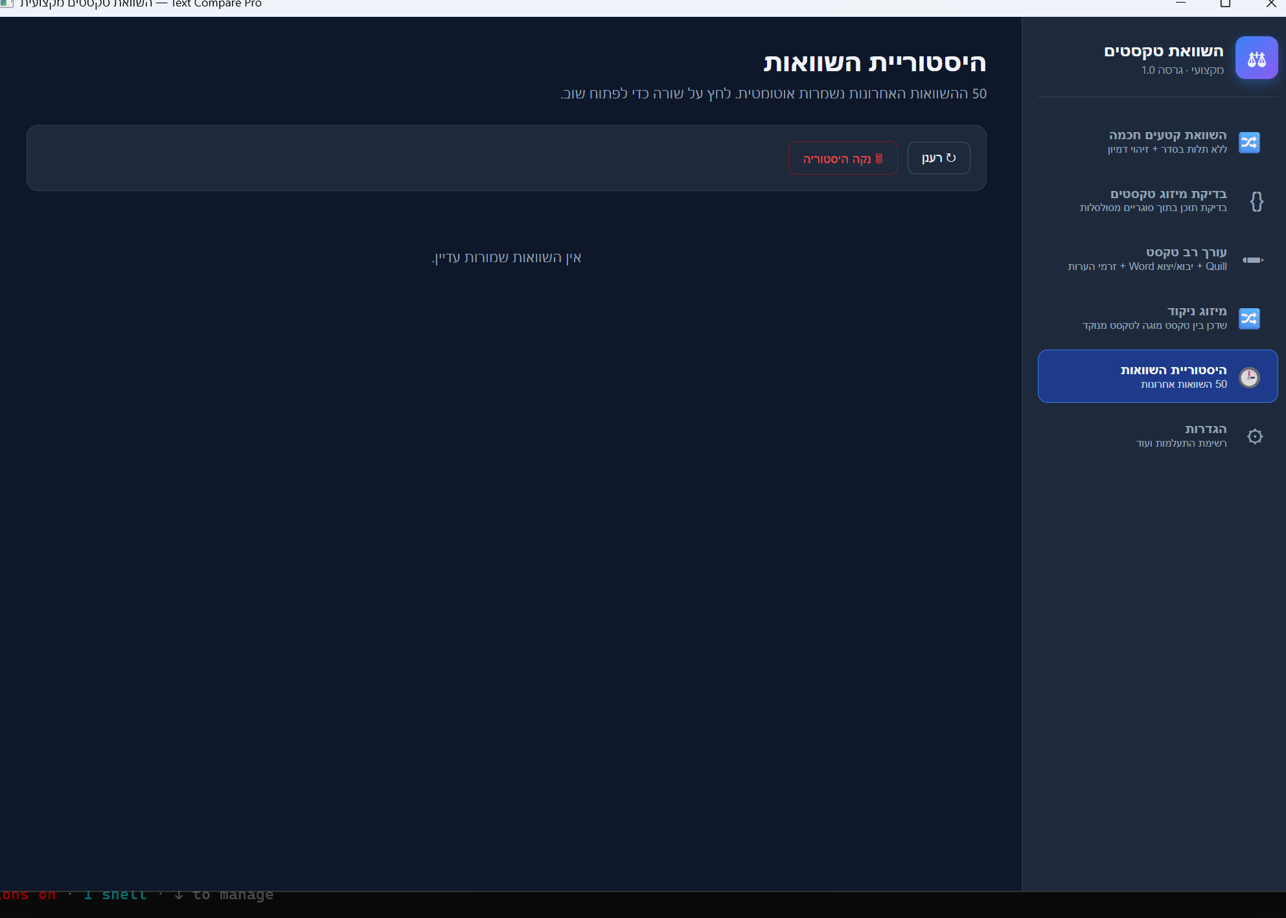
Task: Click the היסטוריית השוואות page heading
Action: click(875, 63)
